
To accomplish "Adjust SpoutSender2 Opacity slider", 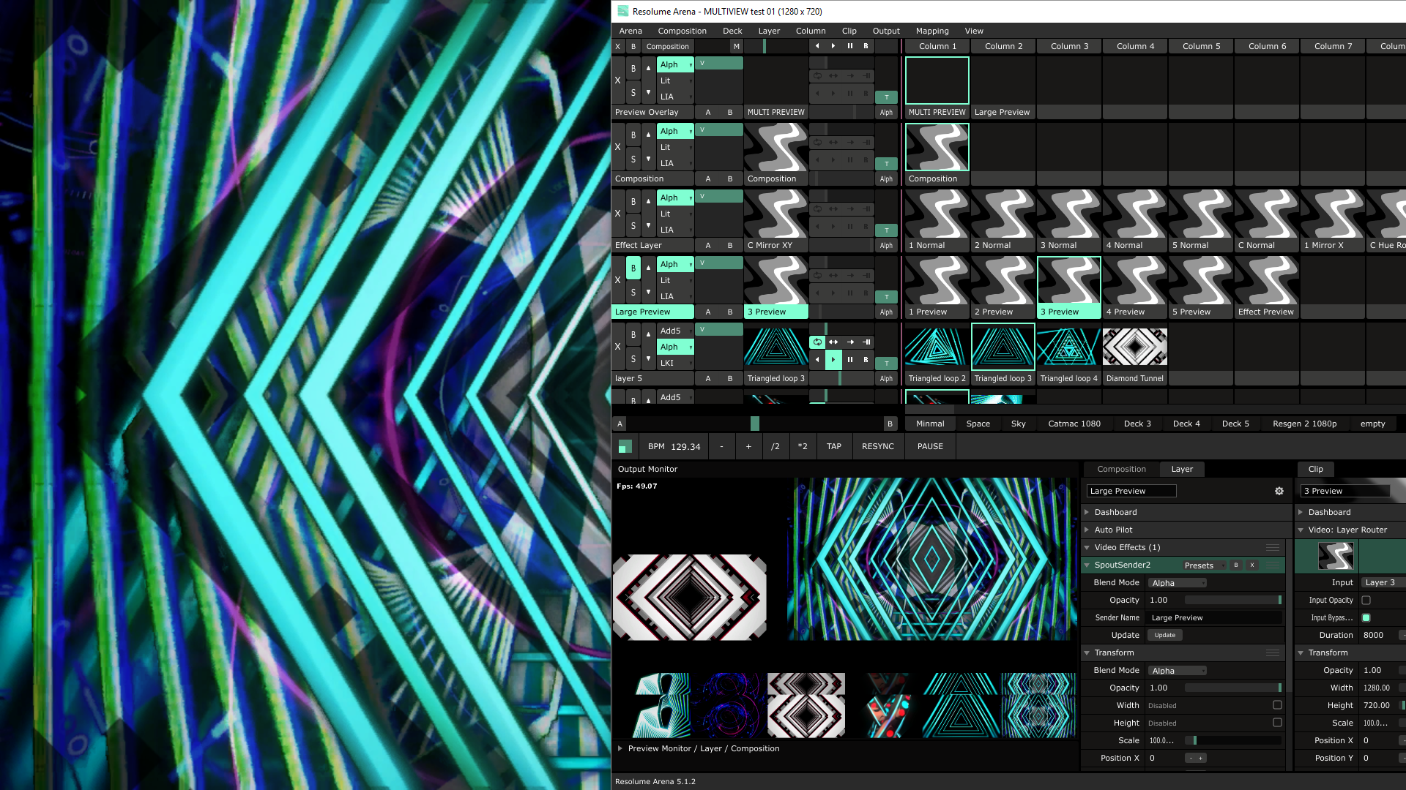I will click(x=1234, y=600).
